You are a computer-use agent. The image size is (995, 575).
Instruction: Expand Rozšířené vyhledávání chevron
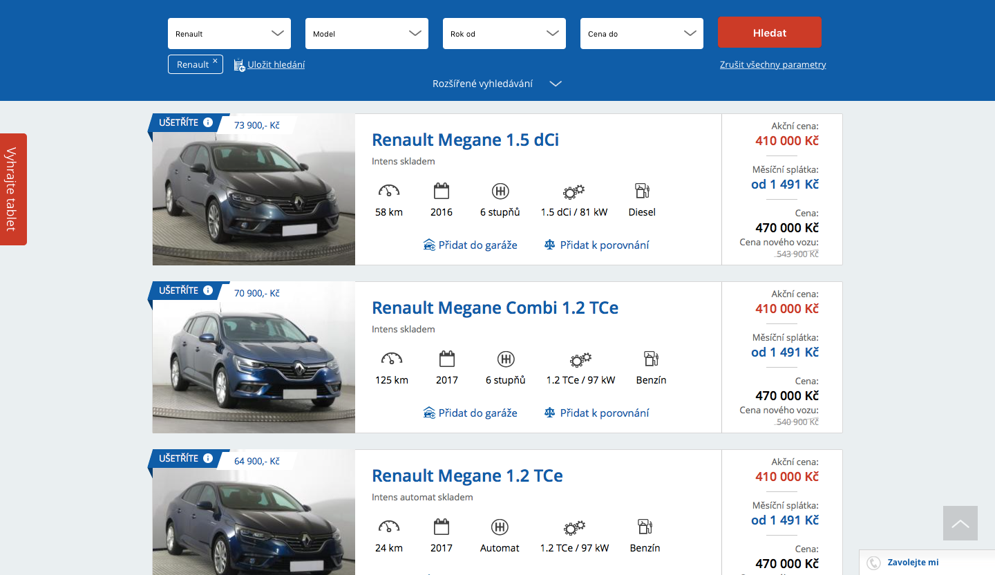[x=556, y=84]
